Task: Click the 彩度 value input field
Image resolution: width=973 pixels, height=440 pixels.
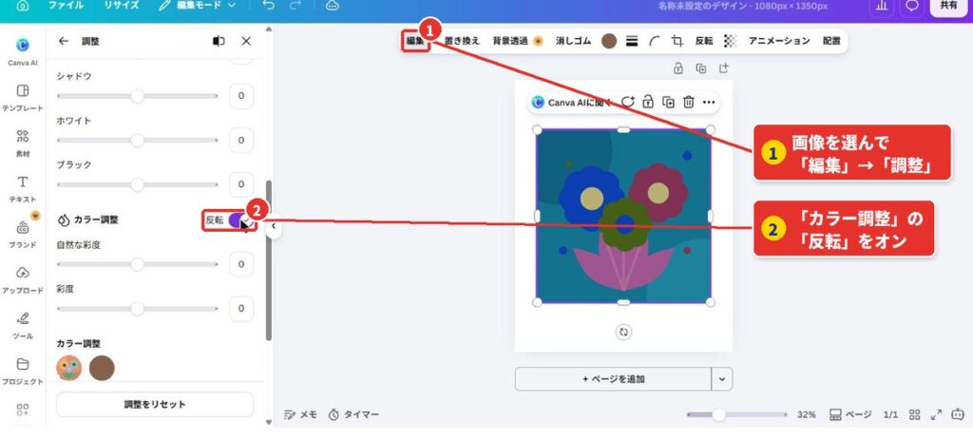Action: pyautogui.click(x=240, y=309)
